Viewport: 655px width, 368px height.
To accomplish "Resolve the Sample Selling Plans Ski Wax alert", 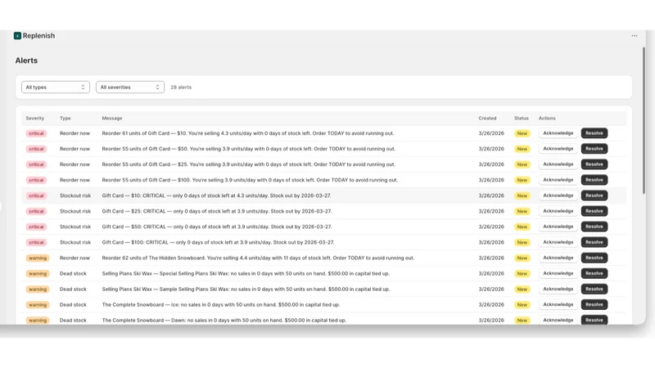I will 594,289.
